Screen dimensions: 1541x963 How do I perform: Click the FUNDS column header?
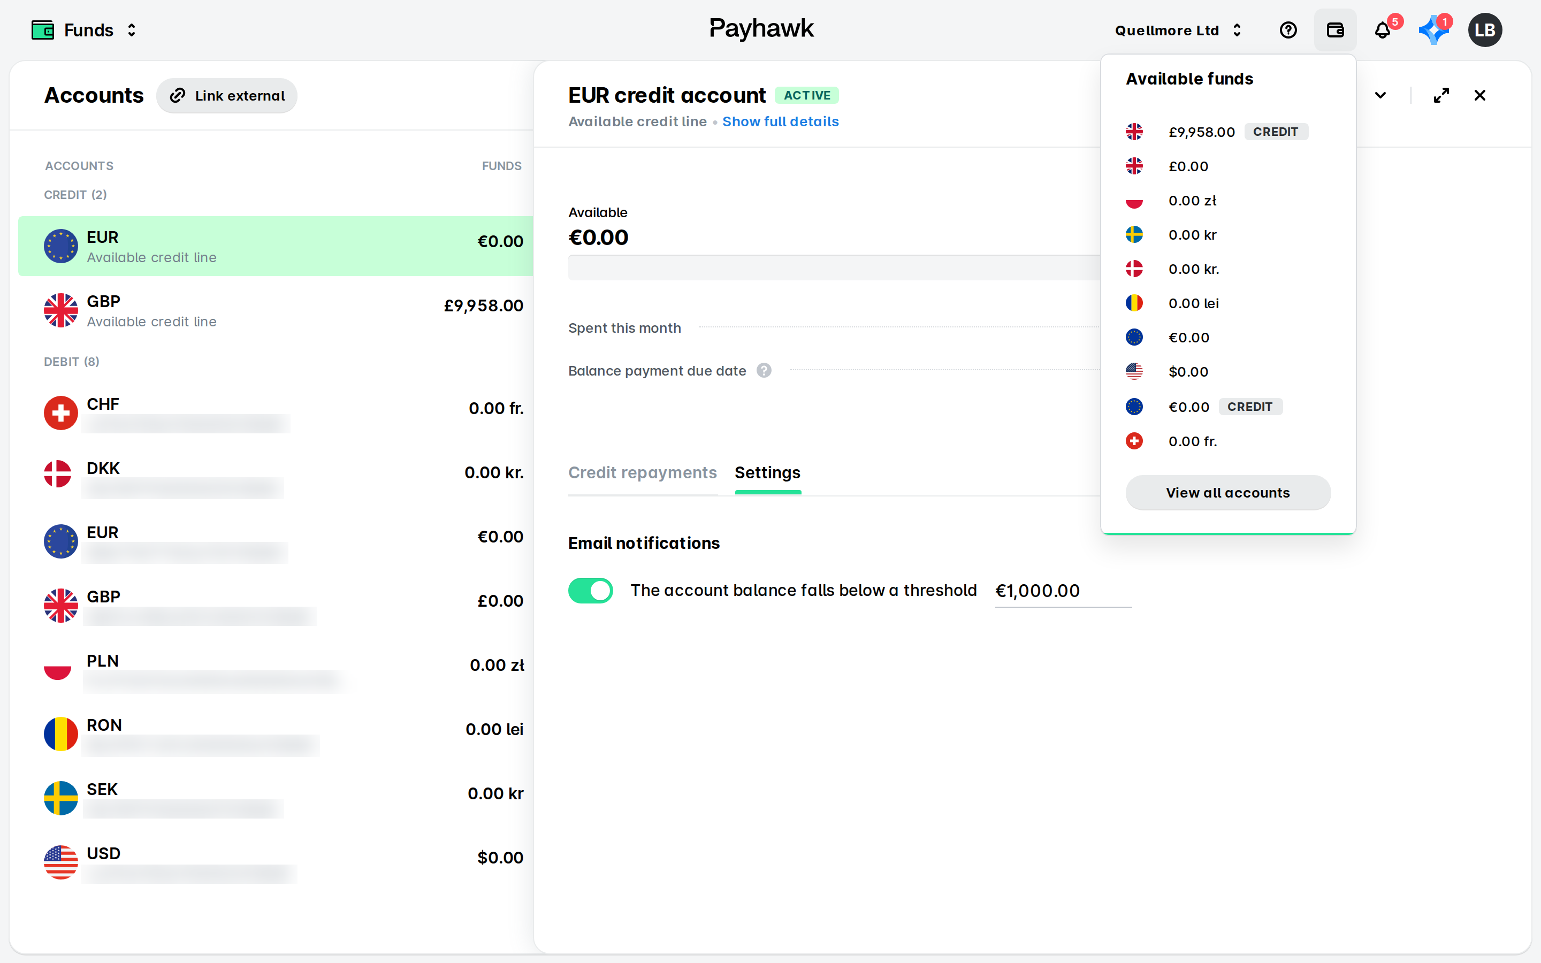(501, 166)
